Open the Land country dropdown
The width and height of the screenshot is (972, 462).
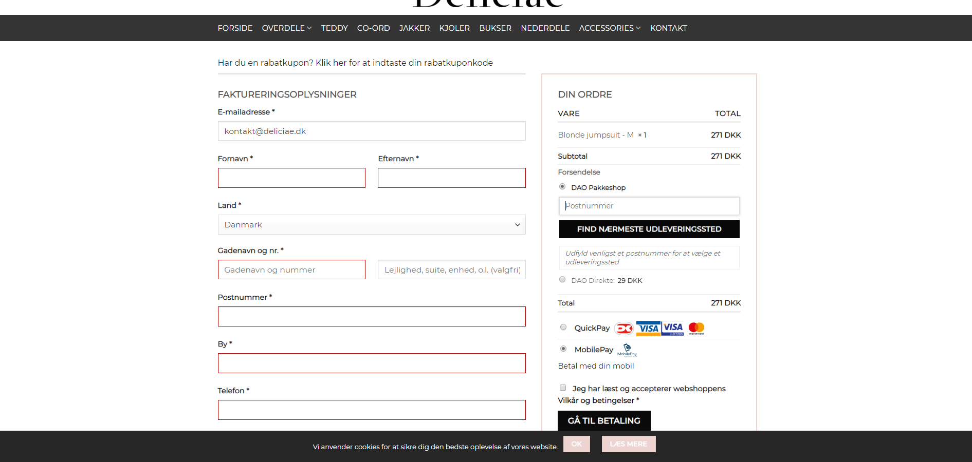pyautogui.click(x=371, y=225)
